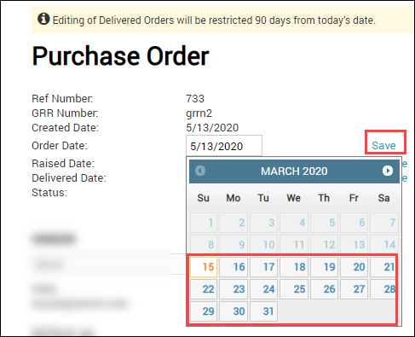Click the GRR Number label
Image resolution: width=415 pixels, height=337 pixels.
(65, 113)
